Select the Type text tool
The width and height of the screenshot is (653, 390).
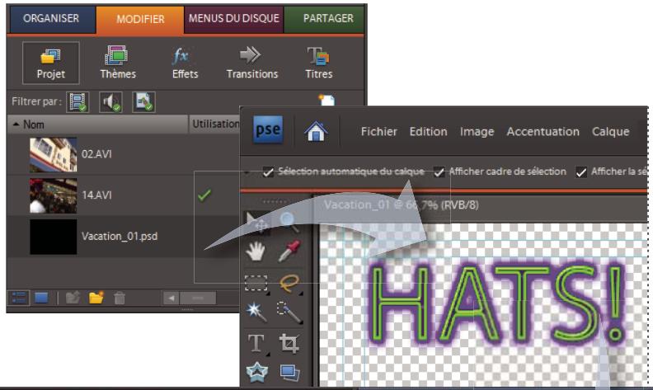pyautogui.click(x=256, y=344)
